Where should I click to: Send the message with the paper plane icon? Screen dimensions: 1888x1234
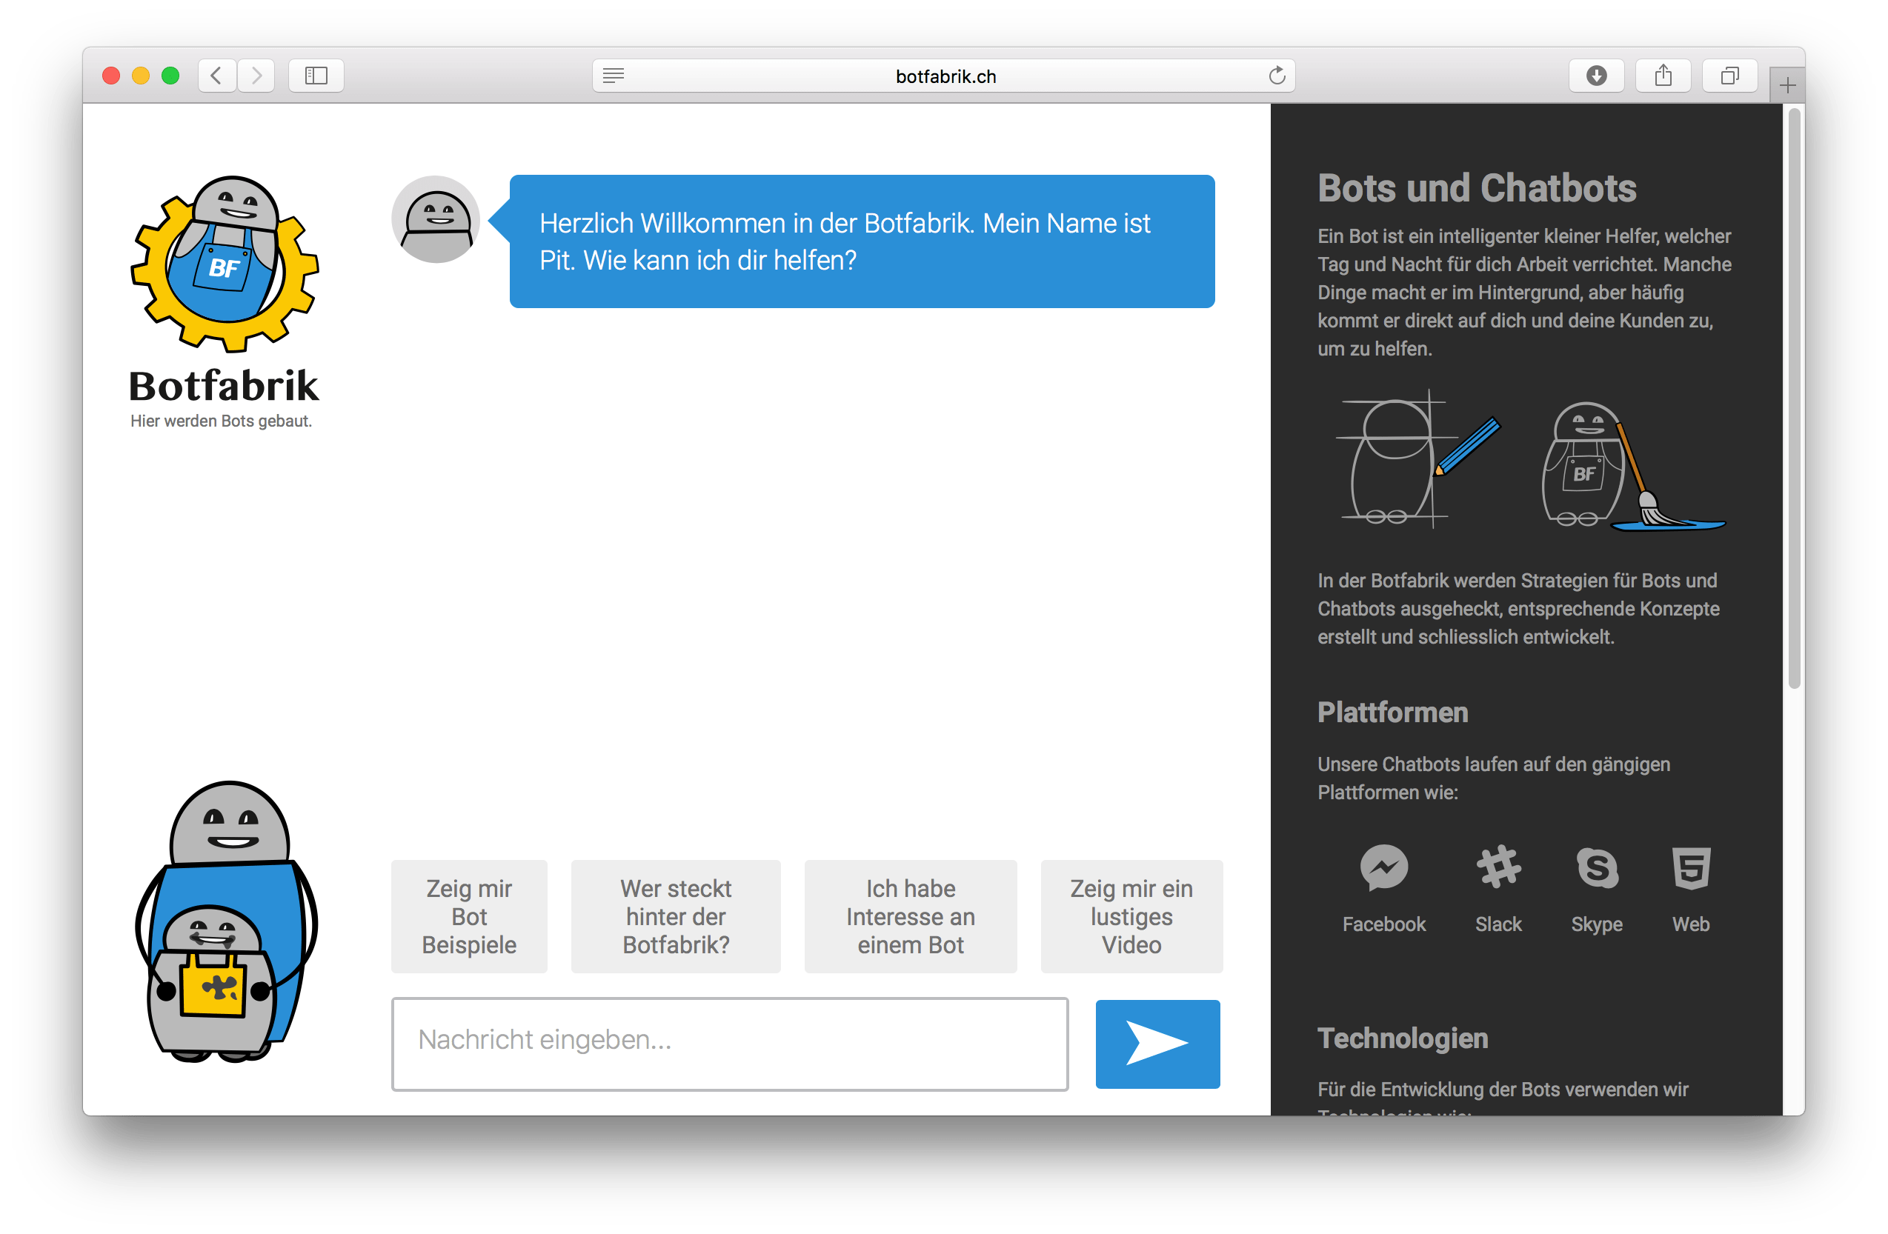tap(1157, 1044)
